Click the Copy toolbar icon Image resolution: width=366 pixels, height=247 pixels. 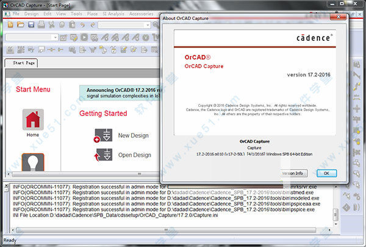[x=62, y=24]
